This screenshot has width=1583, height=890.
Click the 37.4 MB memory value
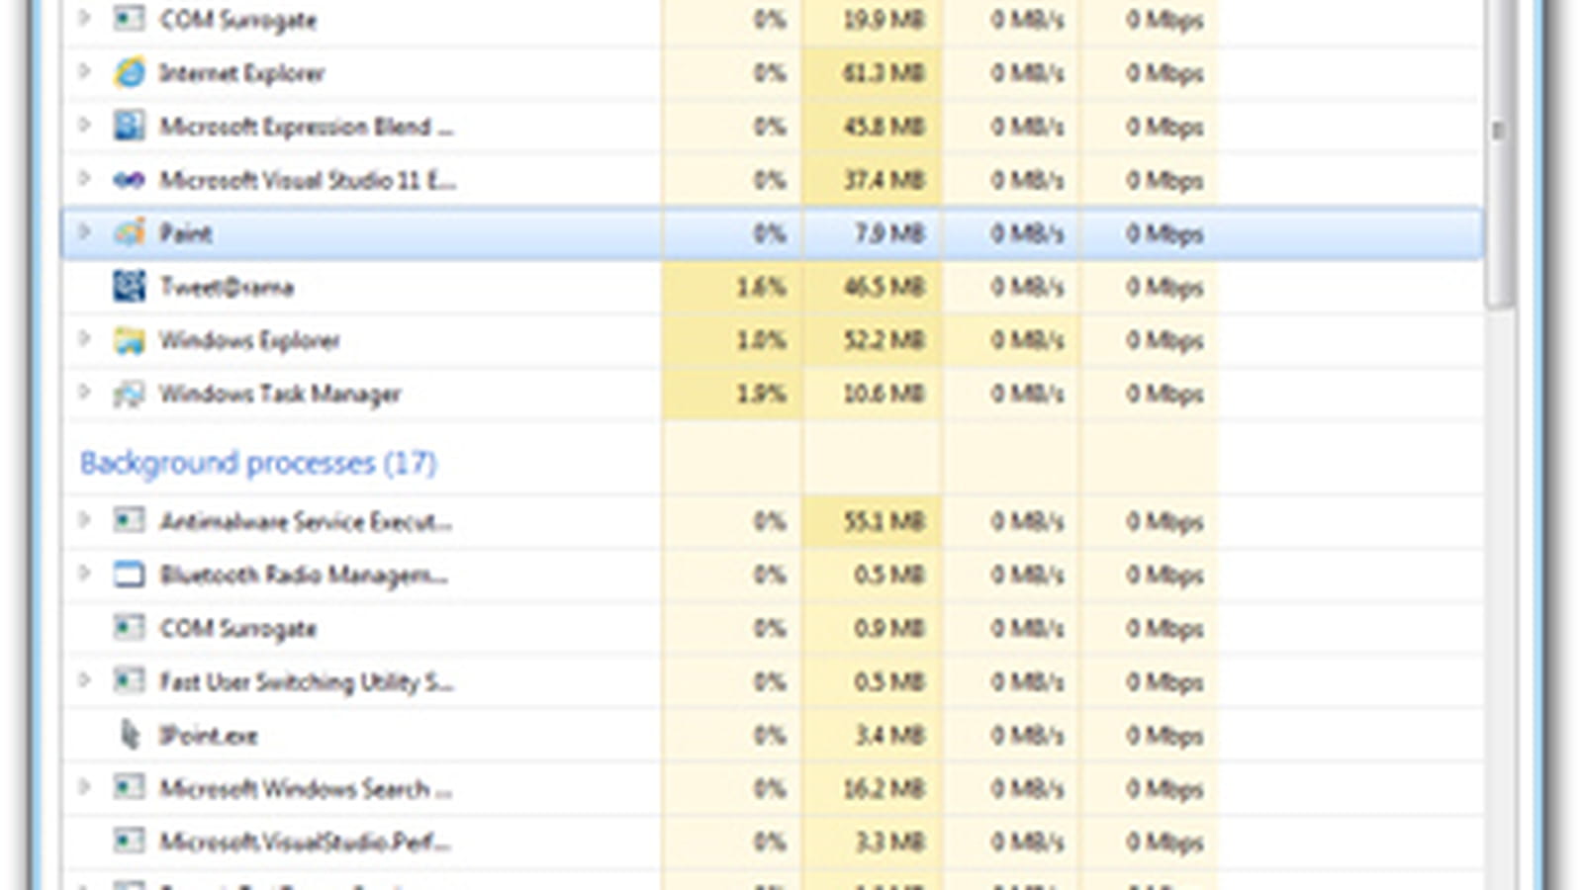point(883,180)
